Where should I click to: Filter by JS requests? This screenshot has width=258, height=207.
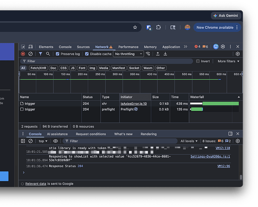(x=73, y=68)
